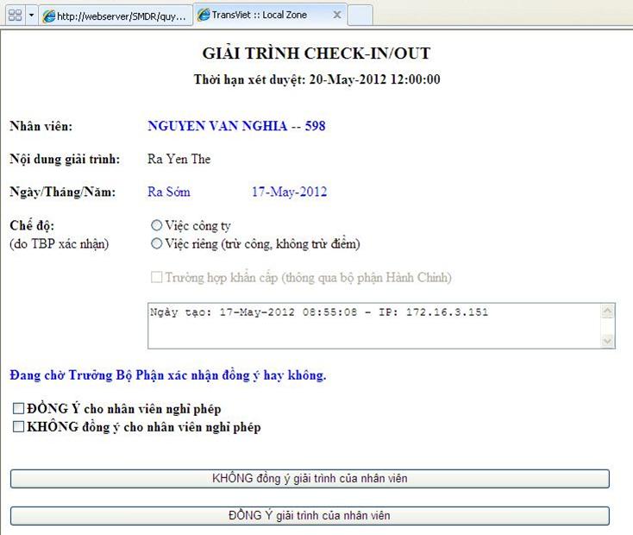The width and height of the screenshot is (633, 535).
Task: Select the Việc công ty radio option
Action: coord(156,225)
